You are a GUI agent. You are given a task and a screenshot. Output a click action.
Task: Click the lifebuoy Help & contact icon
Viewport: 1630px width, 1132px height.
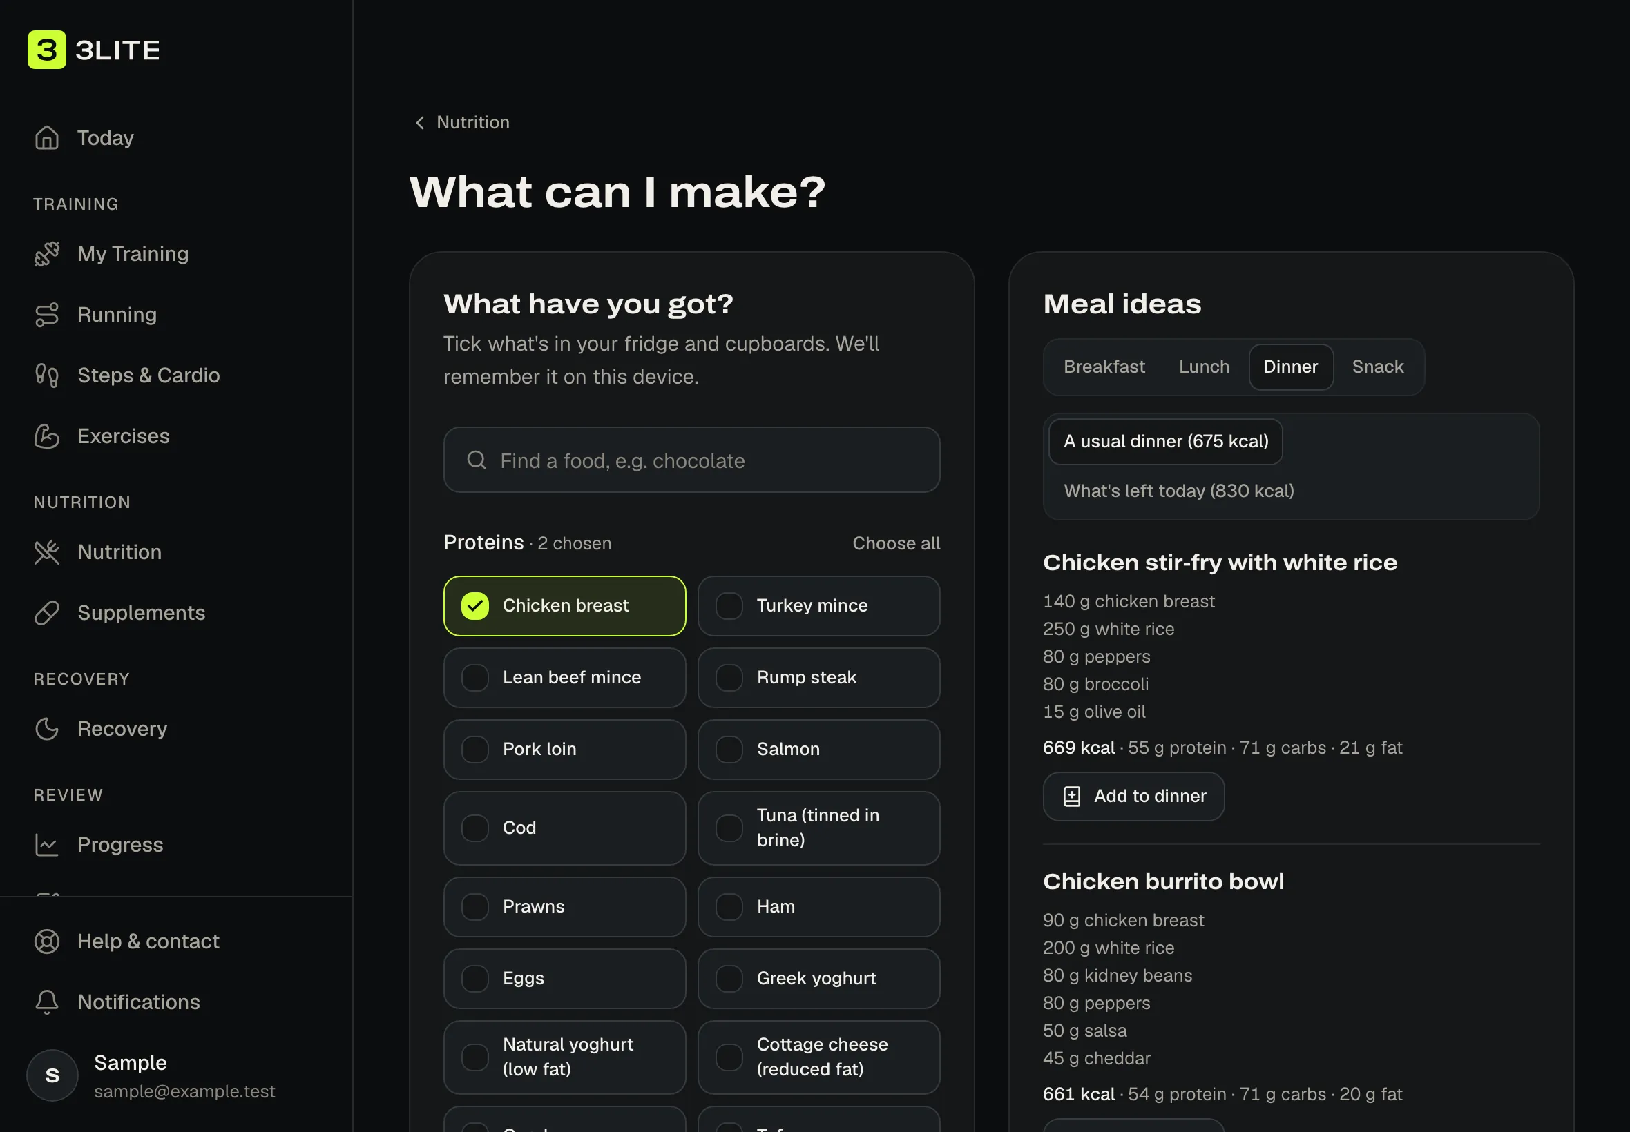point(47,941)
